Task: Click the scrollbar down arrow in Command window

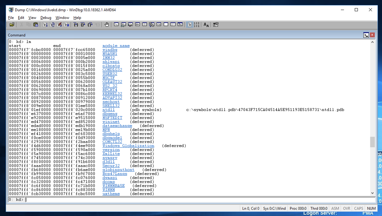Action: pos(372,193)
